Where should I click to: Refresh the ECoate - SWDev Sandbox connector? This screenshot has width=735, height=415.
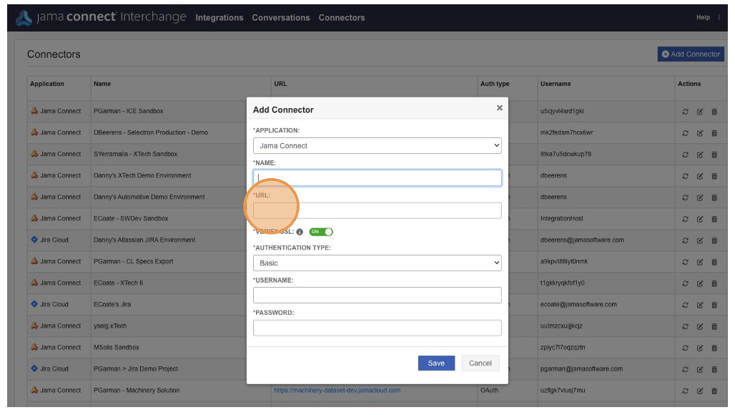point(686,219)
